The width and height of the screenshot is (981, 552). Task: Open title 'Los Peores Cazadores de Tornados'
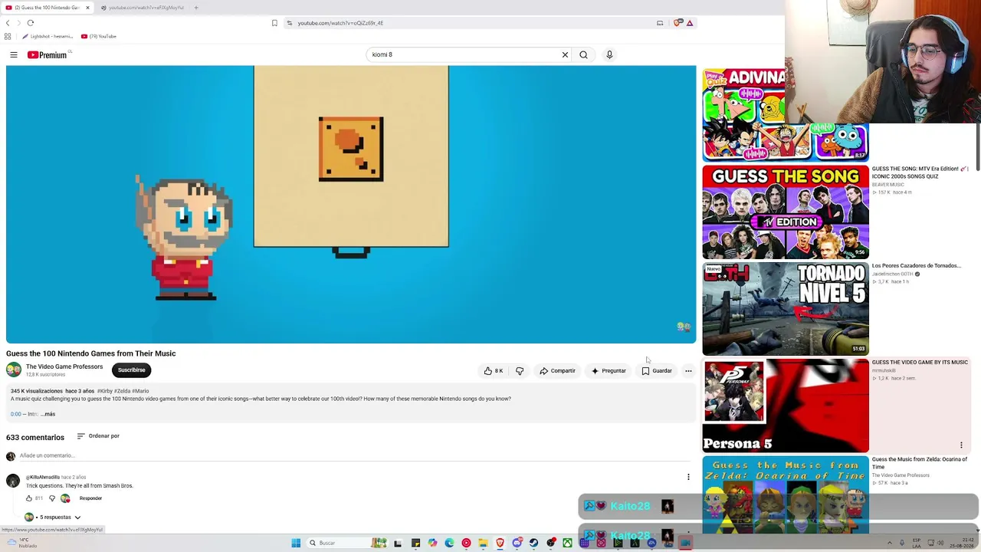(916, 266)
